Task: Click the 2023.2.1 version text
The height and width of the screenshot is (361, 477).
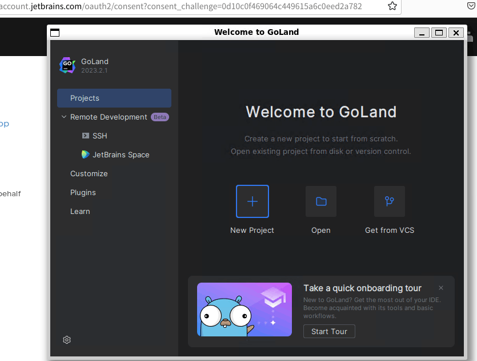Action: point(94,70)
